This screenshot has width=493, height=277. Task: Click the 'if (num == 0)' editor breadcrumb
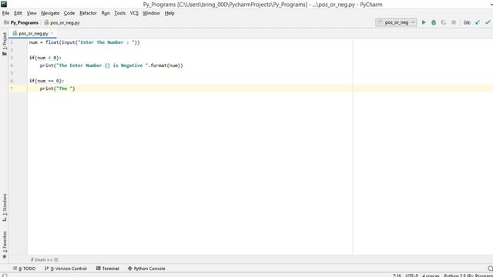click(45, 260)
